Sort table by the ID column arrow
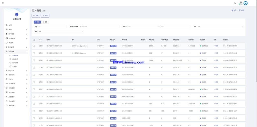The image size is (257, 127). (x=42, y=40)
